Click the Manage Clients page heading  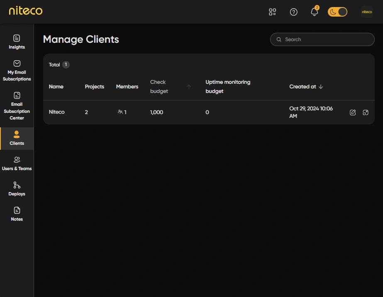coord(81,39)
